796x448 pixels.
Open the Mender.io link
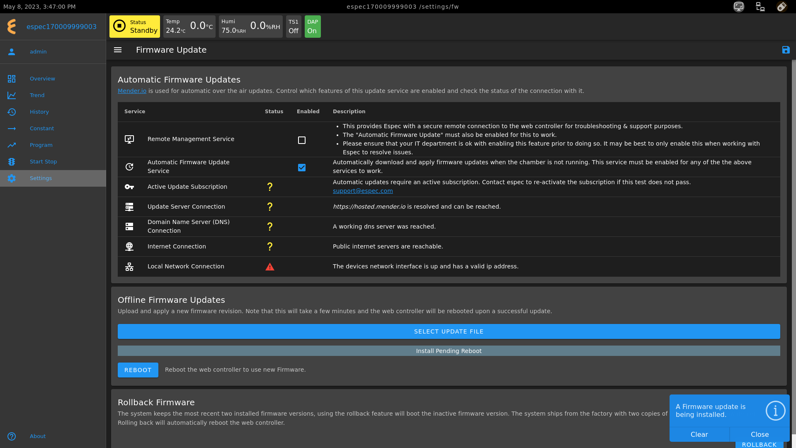click(x=132, y=91)
